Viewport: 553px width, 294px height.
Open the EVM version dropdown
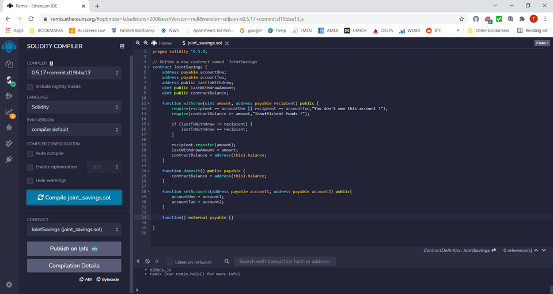74,130
